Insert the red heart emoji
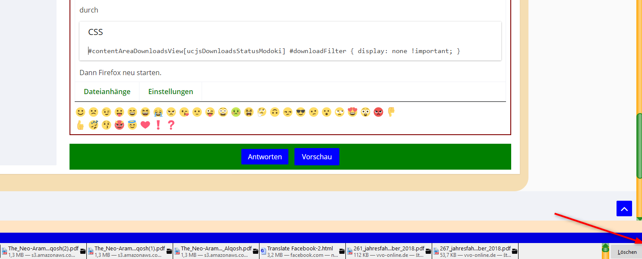642x259 pixels. [x=145, y=125]
